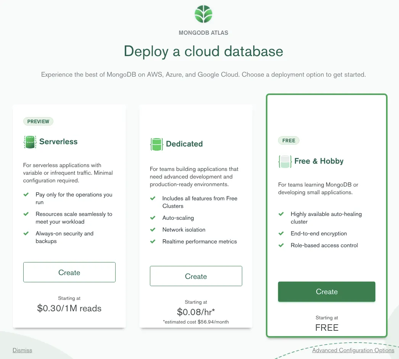
Task: Select the Dedicated card title
Action: click(184, 144)
